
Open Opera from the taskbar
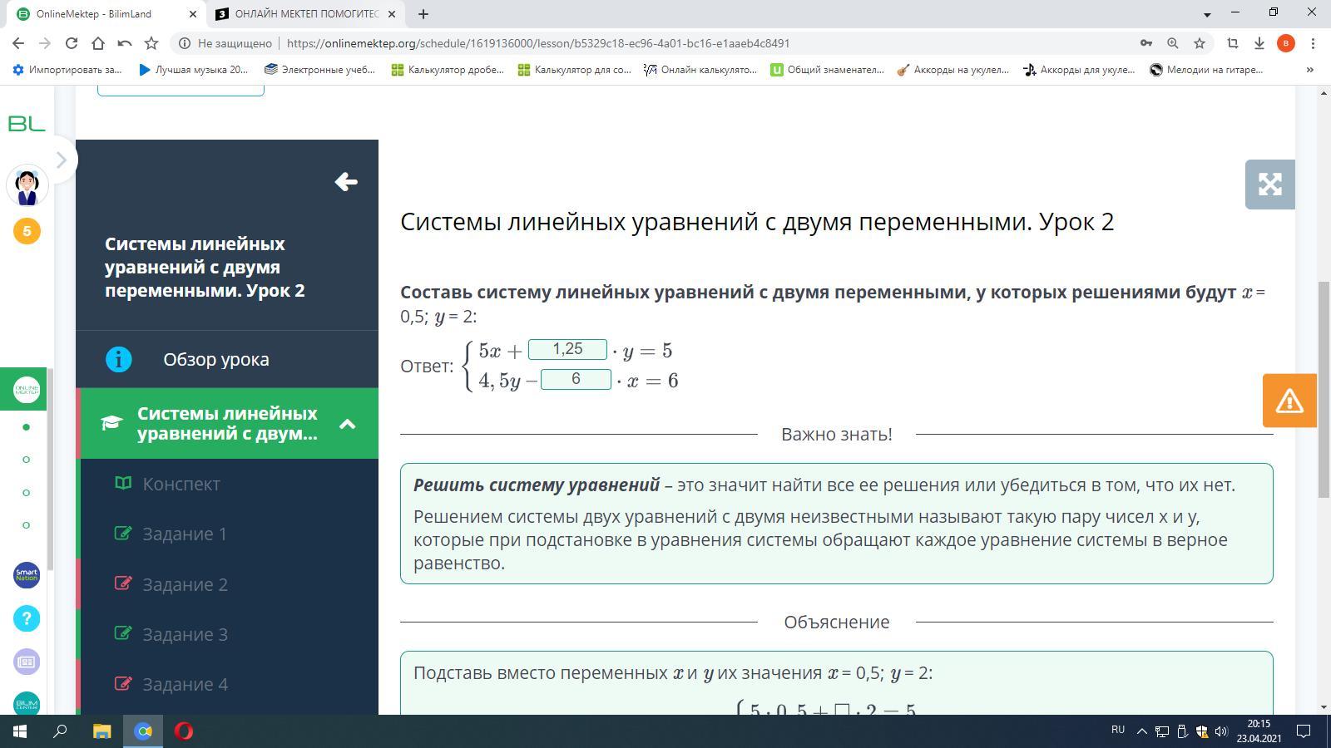click(x=184, y=731)
